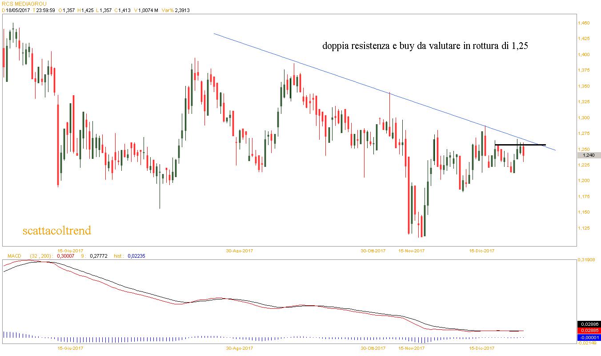The width and height of the screenshot is (601, 356).
Task: Click the scattacoltrend watermark
Action: coord(56,231)
